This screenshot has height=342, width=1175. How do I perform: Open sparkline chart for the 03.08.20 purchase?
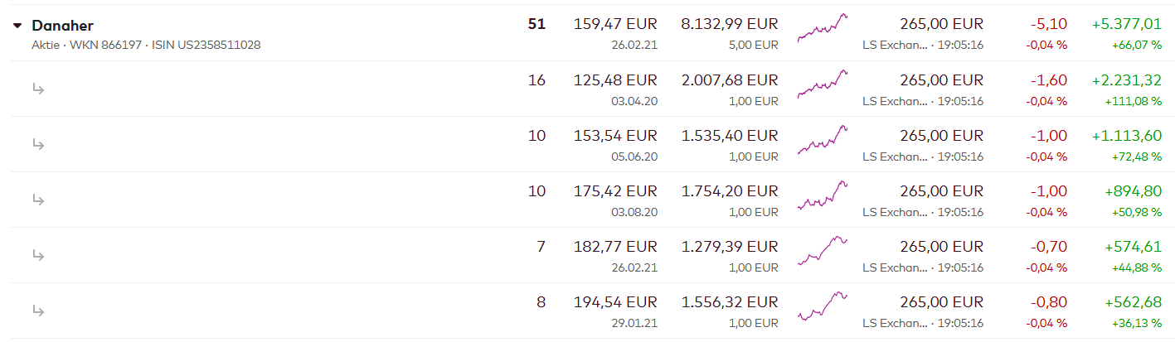click(x=823, y=195)
